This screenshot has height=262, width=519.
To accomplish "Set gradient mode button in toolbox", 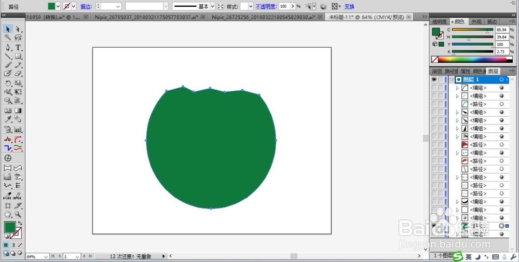I will click(13, 245).
